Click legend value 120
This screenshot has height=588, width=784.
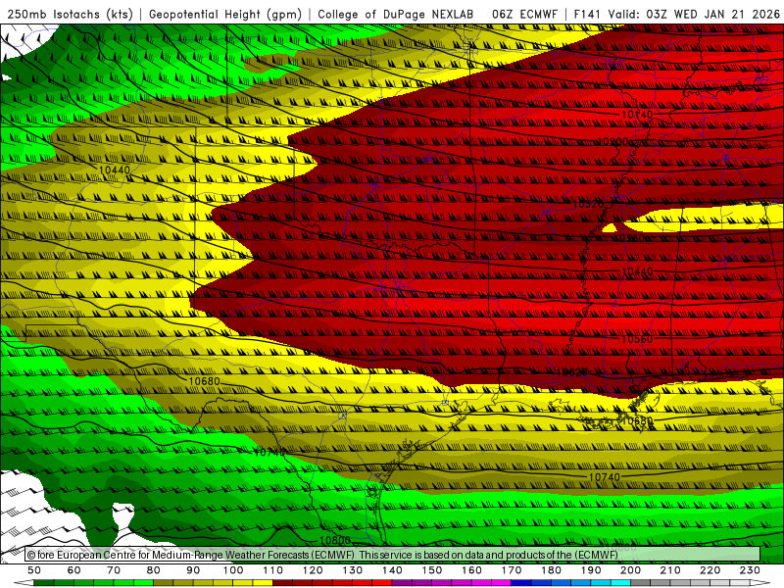click(313, 570)
